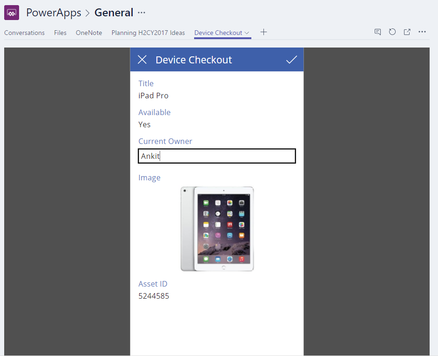Viewport: 438px width, 356px height.
Task: Click the 5244585 asset ID value
Action: 154,296
